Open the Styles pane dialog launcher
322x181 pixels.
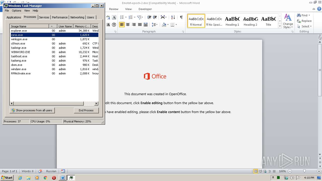[293, 32]
